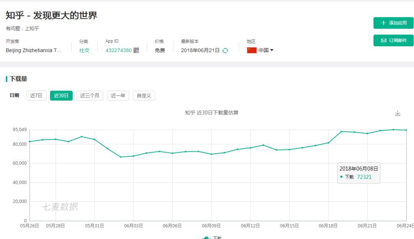Open the 中国 region dropdown
Viewport: 414px width, 239px height.
click(x=266, y=50)
